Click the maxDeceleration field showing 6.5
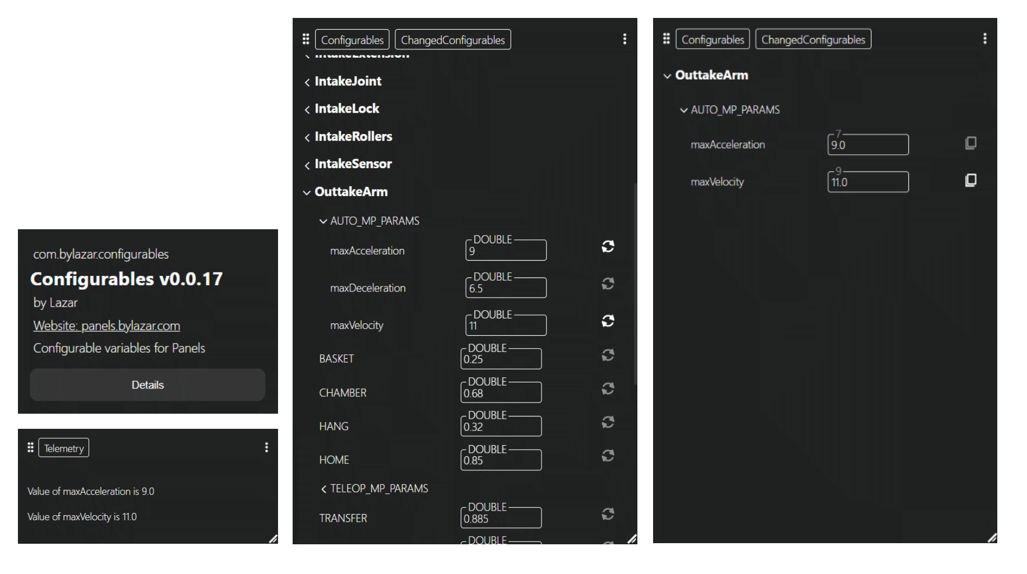Image resolution: width=1027 pixels, height=574 pixels. [506, 288]
